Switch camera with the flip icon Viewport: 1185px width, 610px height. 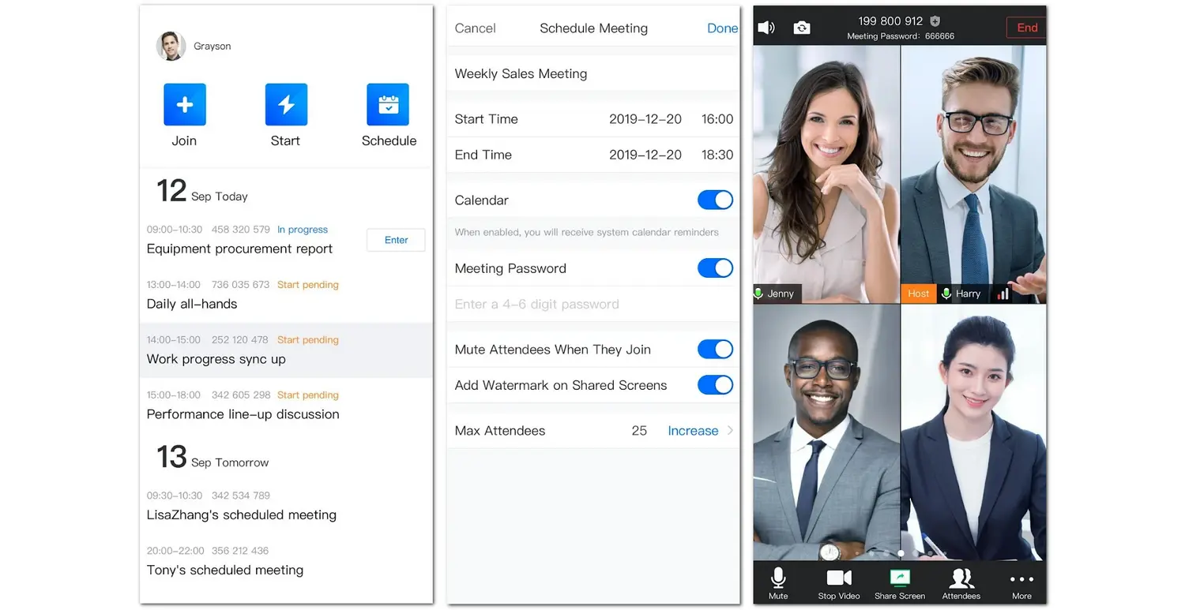pyautogui.click(x=802, y=28)
